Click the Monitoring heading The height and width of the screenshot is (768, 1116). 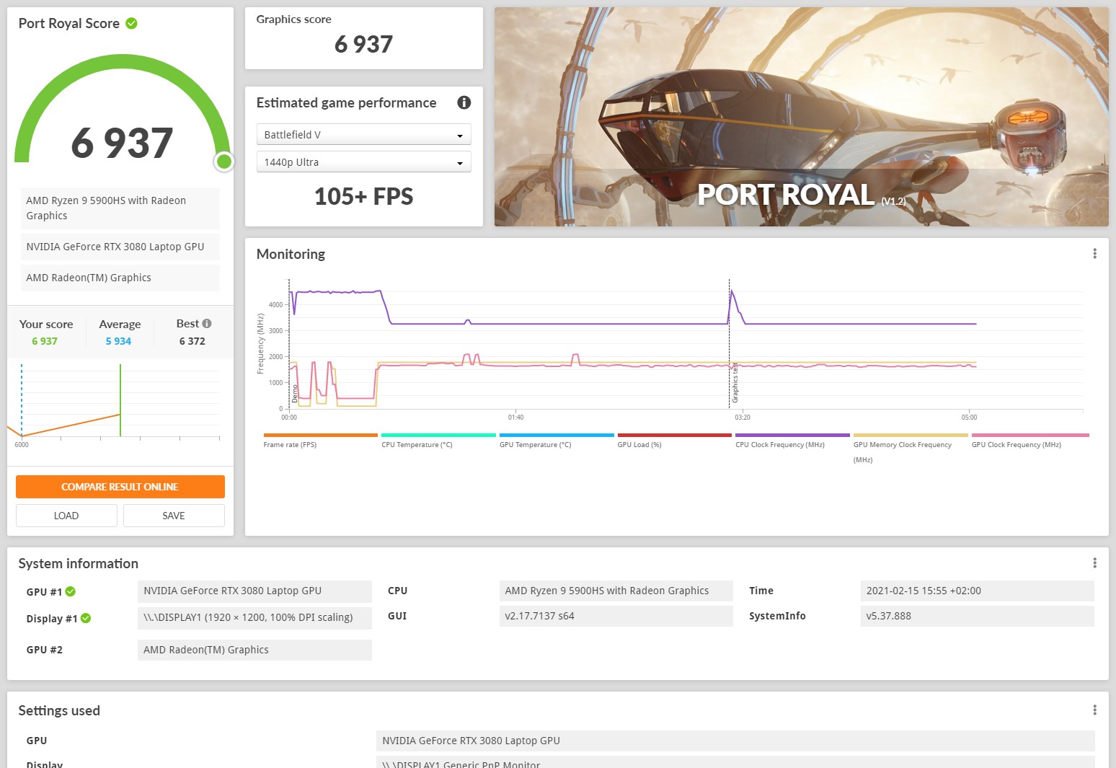[291, 254]
